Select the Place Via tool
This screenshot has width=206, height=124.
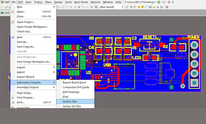pos(142,7)
